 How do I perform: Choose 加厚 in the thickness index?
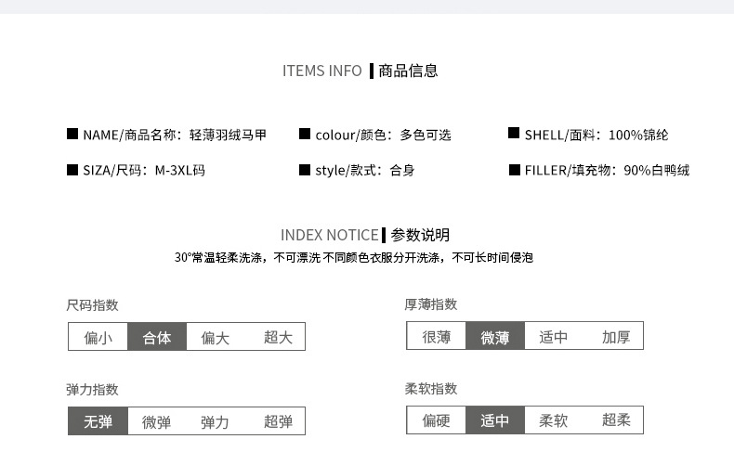pyautogui.click(x=616, y=336)
